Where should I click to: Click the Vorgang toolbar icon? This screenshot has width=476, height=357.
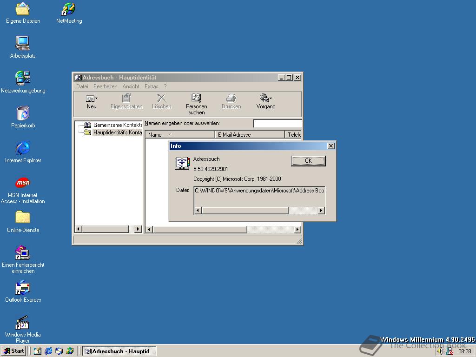[x=265, y=102]
